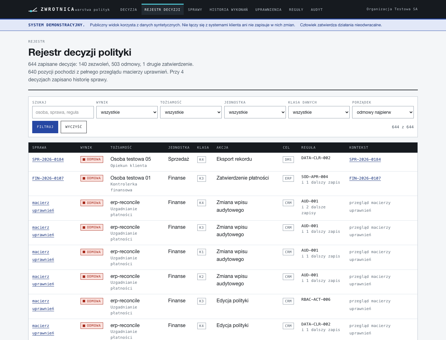
Task: Click the 'i 2 dalsze zapisy' note
Action: (313, 210)
